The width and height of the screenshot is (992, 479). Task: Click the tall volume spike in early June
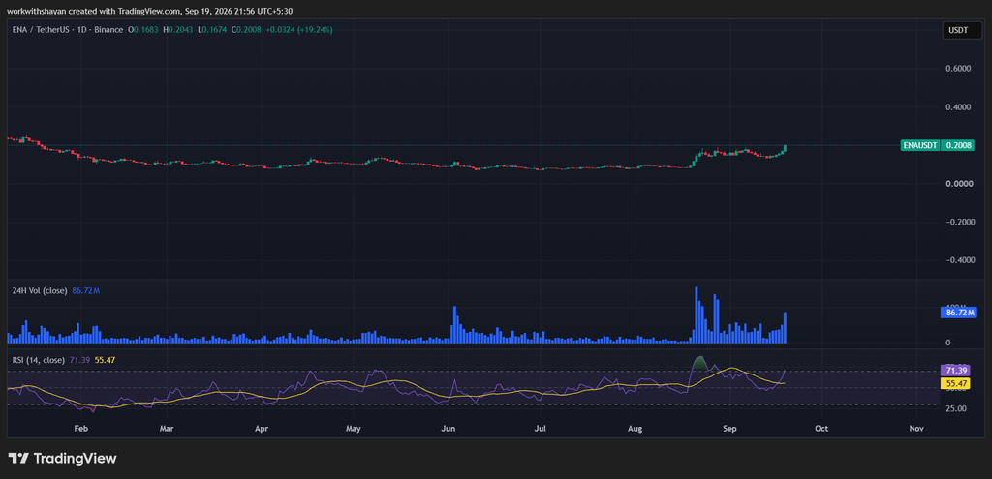455,325
